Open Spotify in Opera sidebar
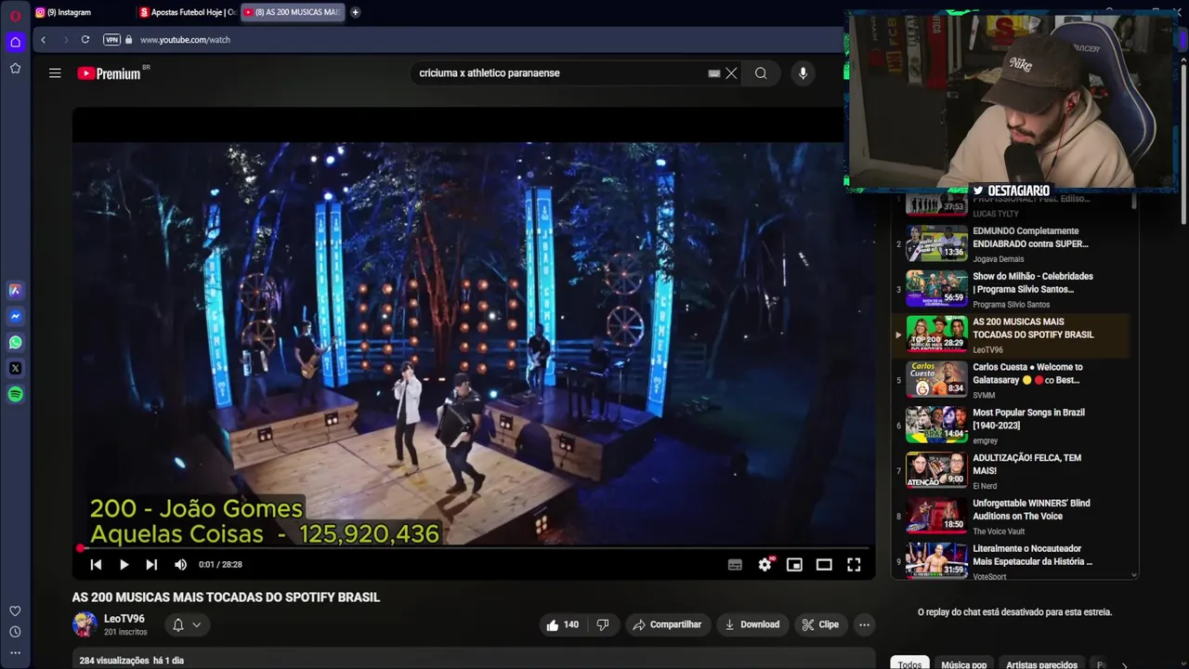Image resolution: width=1189 pixels, height=669 pixels. pyautogui.click(x=15, y=394)
